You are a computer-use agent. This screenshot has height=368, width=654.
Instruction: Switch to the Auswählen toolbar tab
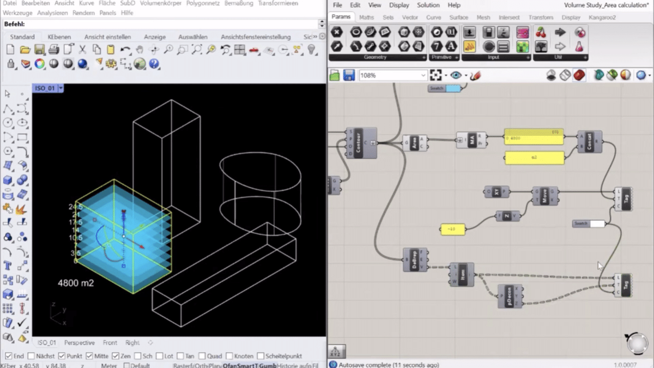click(192, 37)
